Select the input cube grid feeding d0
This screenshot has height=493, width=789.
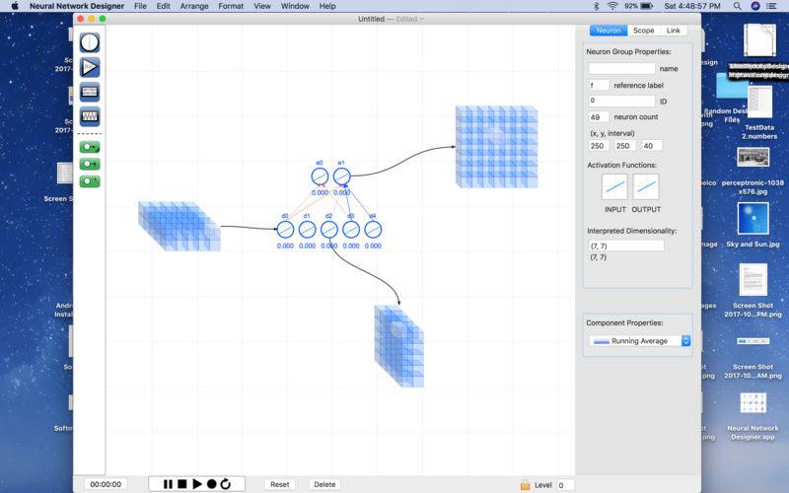coord(179,227)
